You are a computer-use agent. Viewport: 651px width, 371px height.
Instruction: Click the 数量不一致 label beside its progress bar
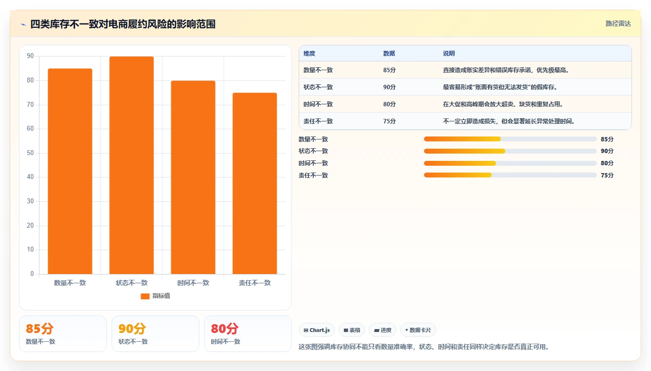[x=313, y=139]
